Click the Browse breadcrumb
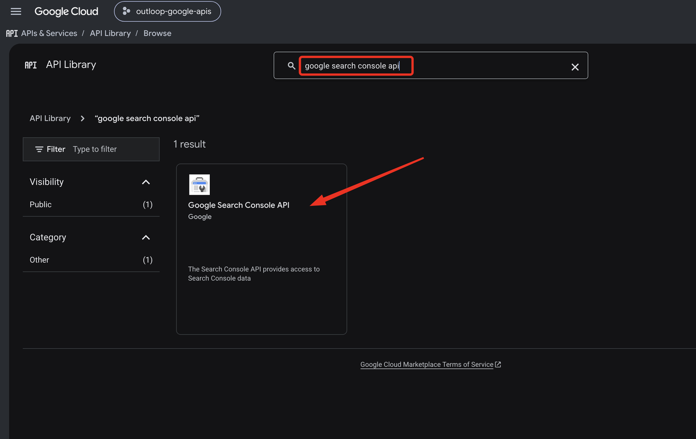Image resolution: width=696 pixels, height=439 pixels. coord(158,33)
